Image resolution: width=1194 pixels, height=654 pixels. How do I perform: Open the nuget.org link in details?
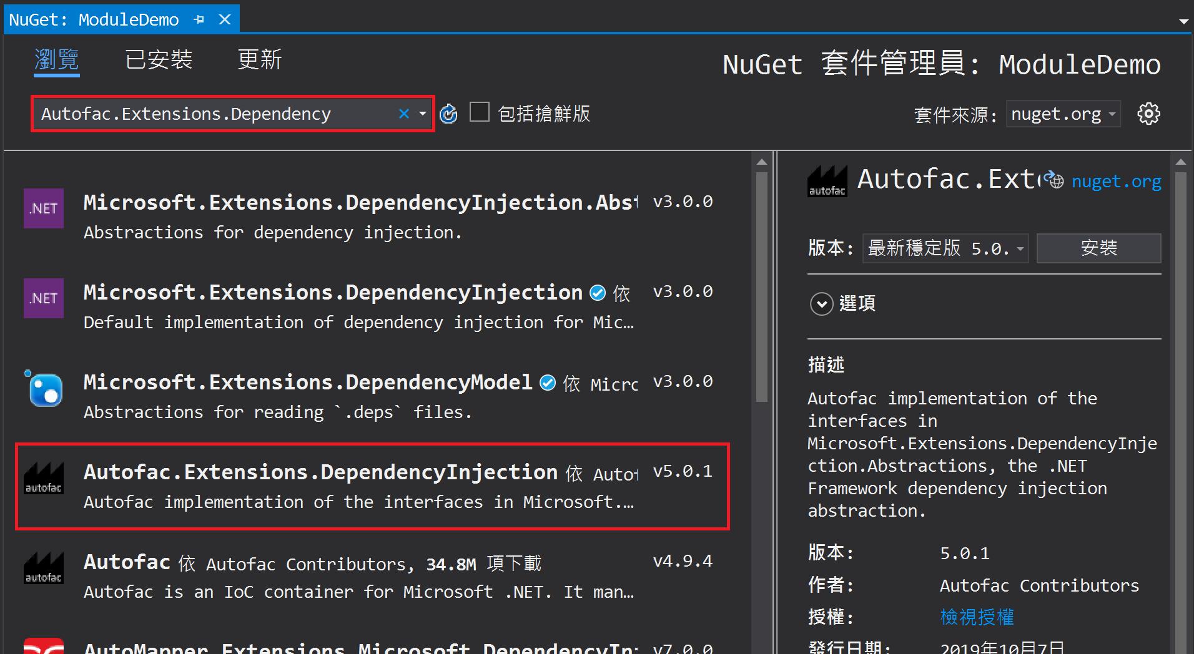(1116, 181)
